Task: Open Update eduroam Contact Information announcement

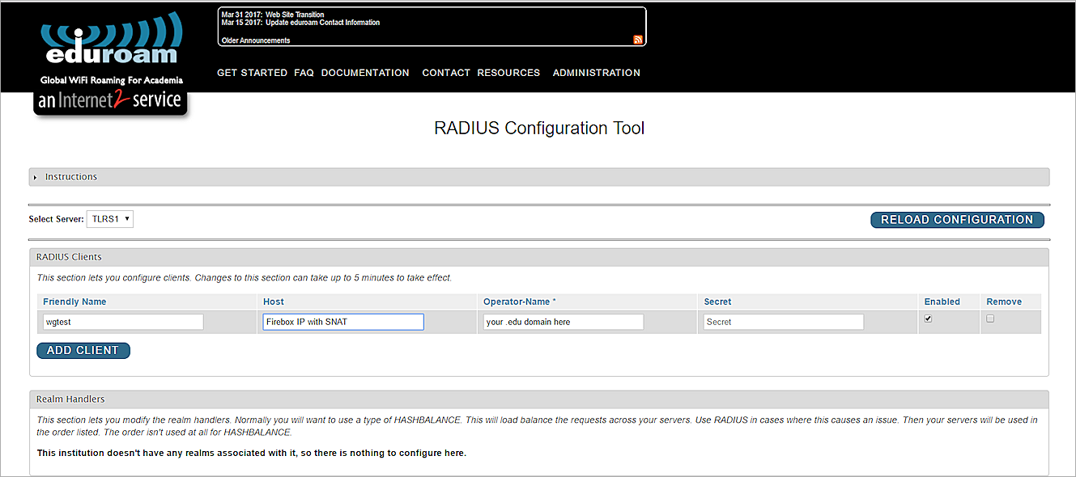Action: pyautogui.click(x=322, y=23)
